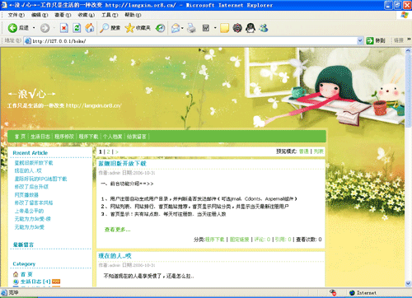Screen dimensions: 412x298
Task: Click the 生活日志 navigation link
Action: (40, 137)
